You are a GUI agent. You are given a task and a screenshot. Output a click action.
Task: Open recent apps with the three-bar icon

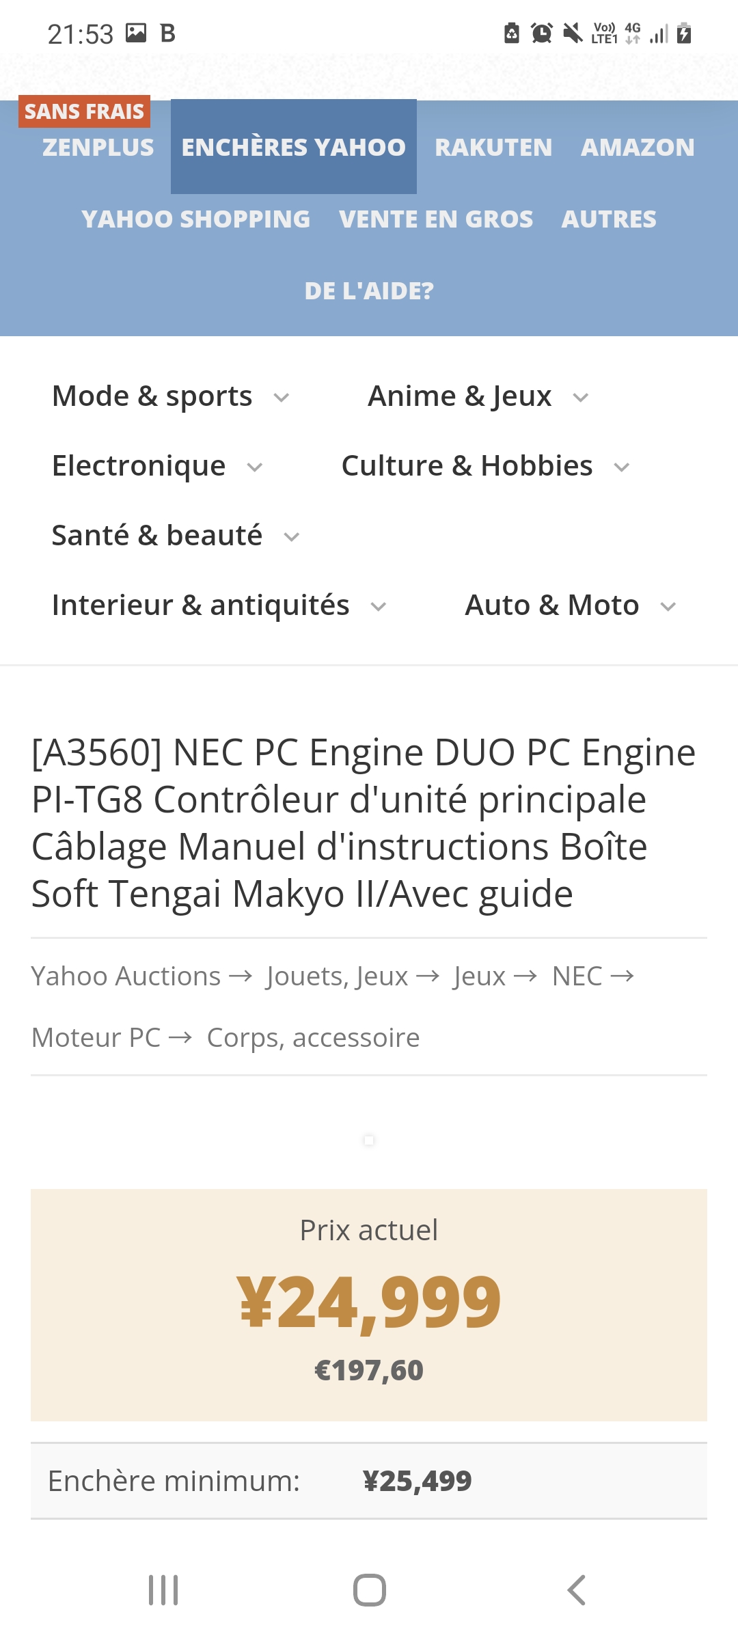163,1590
